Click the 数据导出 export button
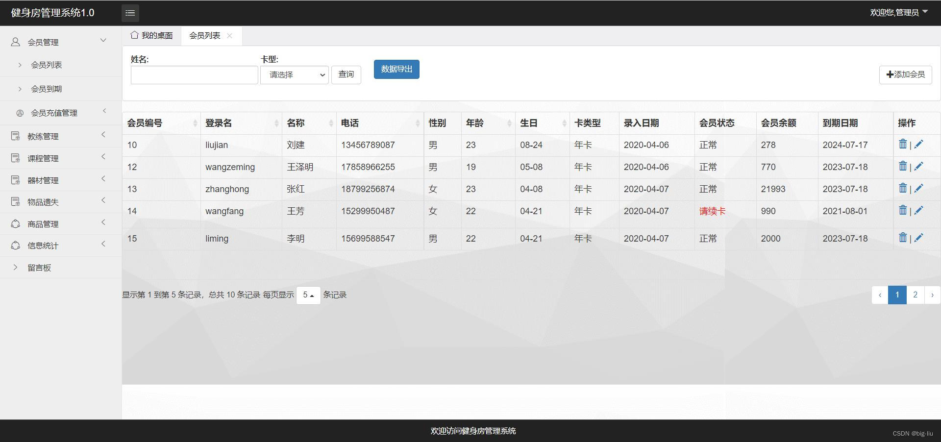 click(x=396, y=69)
